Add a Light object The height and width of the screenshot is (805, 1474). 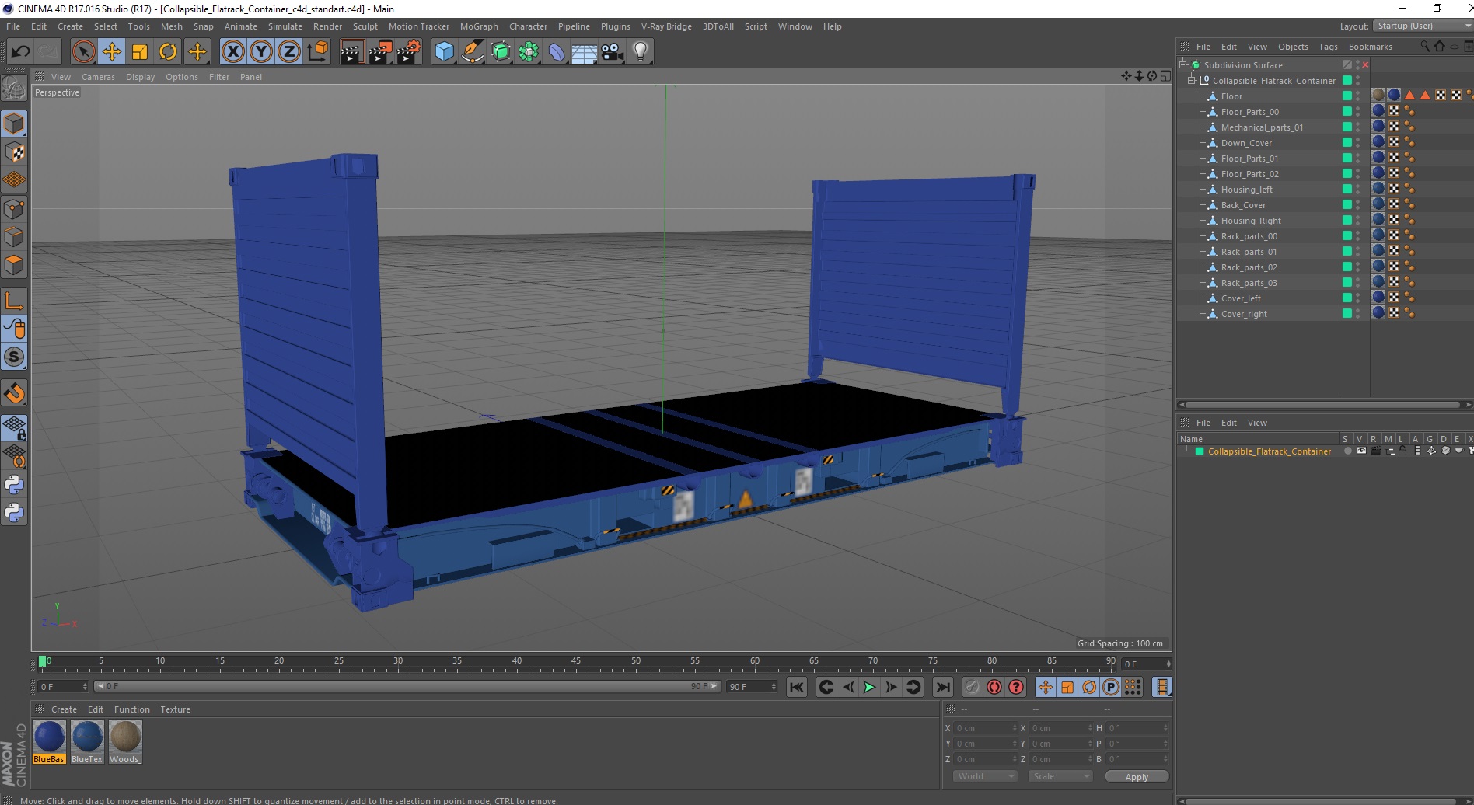coord(641,52)
